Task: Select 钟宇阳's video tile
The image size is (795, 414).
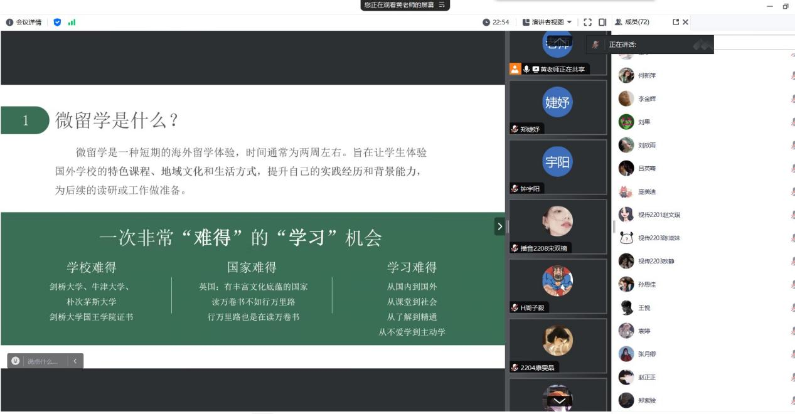Action: coord(557,167)
